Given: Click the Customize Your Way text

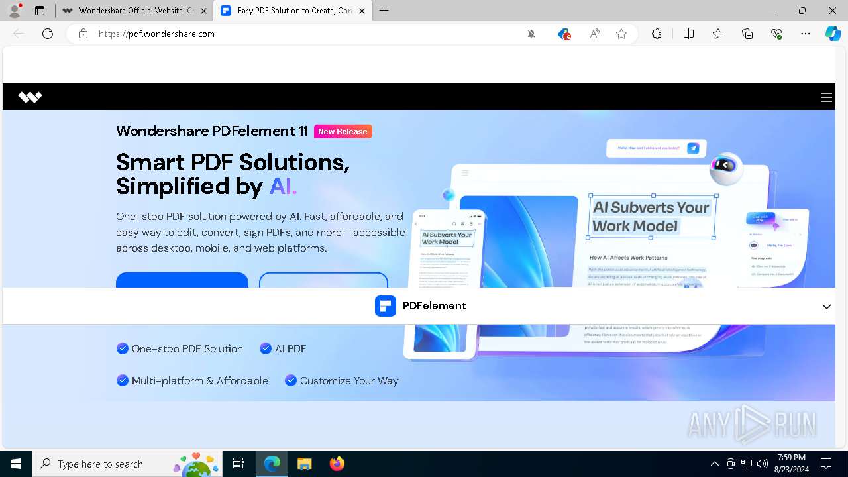Looking at the screenshot, I should 349,380.
